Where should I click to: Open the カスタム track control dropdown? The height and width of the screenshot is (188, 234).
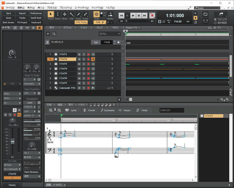pos(109,34)
